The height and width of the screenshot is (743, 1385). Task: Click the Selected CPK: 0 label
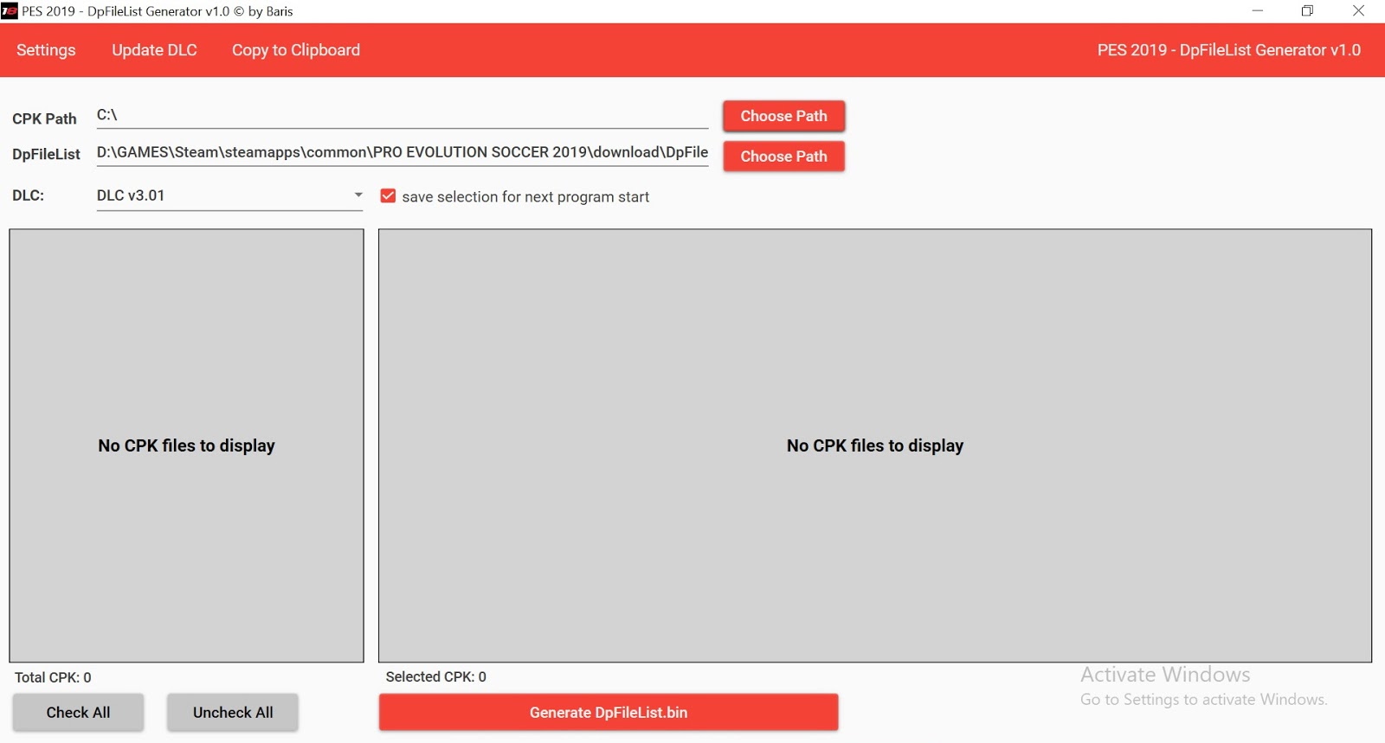click(436, 676)
